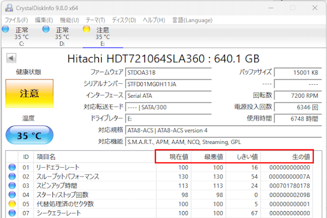Click the firmware field STDOA31B
Image resolution: width=327 pixels, height=218 pixels.
169,73
